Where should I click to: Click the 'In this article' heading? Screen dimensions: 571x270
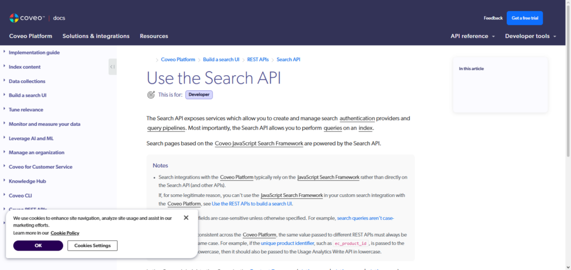471,68
